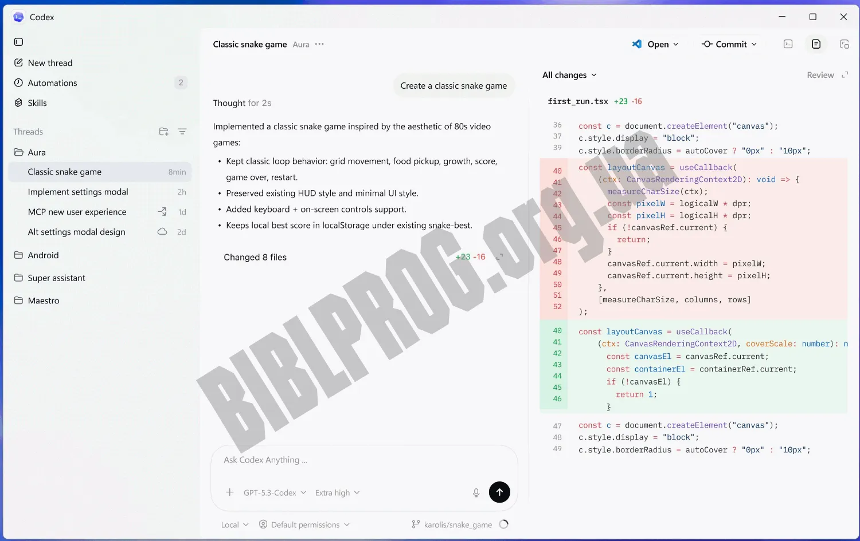Open the Local environment dropdown

[234, 524]
